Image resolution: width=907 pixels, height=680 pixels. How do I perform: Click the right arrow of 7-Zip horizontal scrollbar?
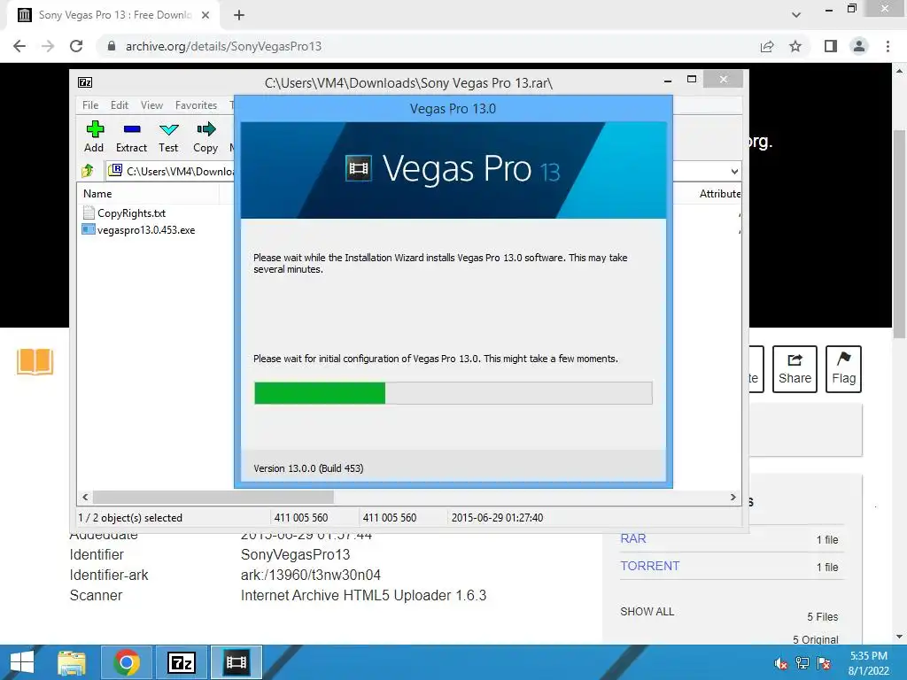[x=733, y=498]
